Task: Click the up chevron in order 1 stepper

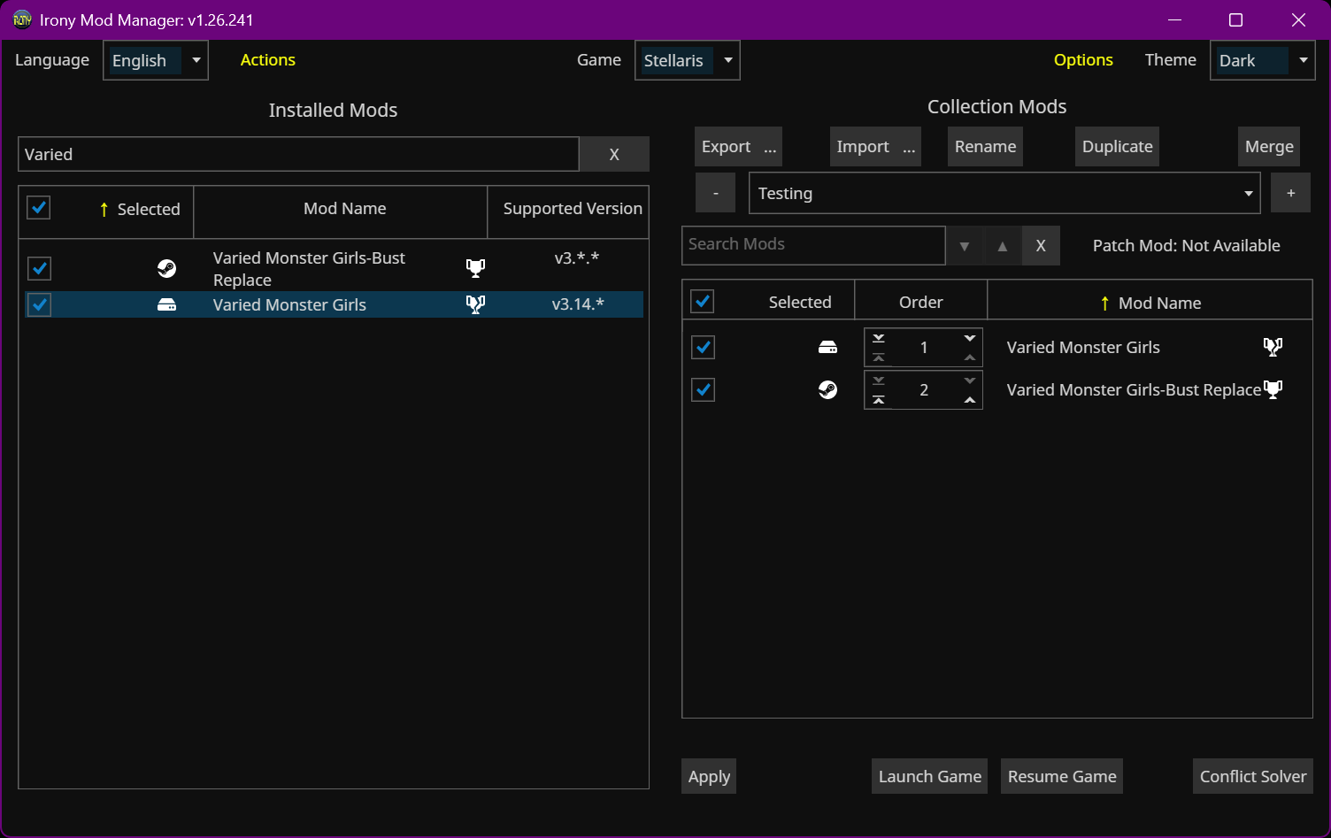Action: pyautogui.click(x=970, y=357)
